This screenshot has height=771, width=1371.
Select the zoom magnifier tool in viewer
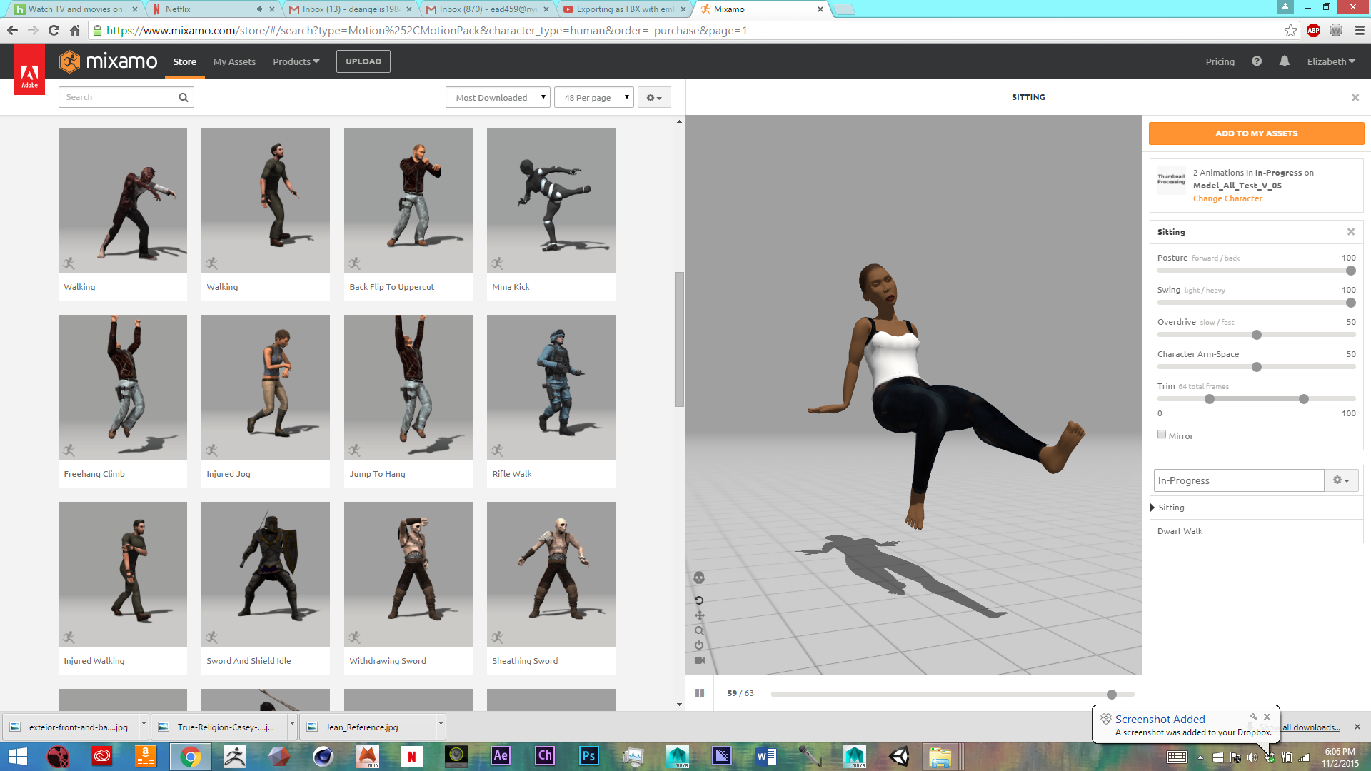pos(699,630)
